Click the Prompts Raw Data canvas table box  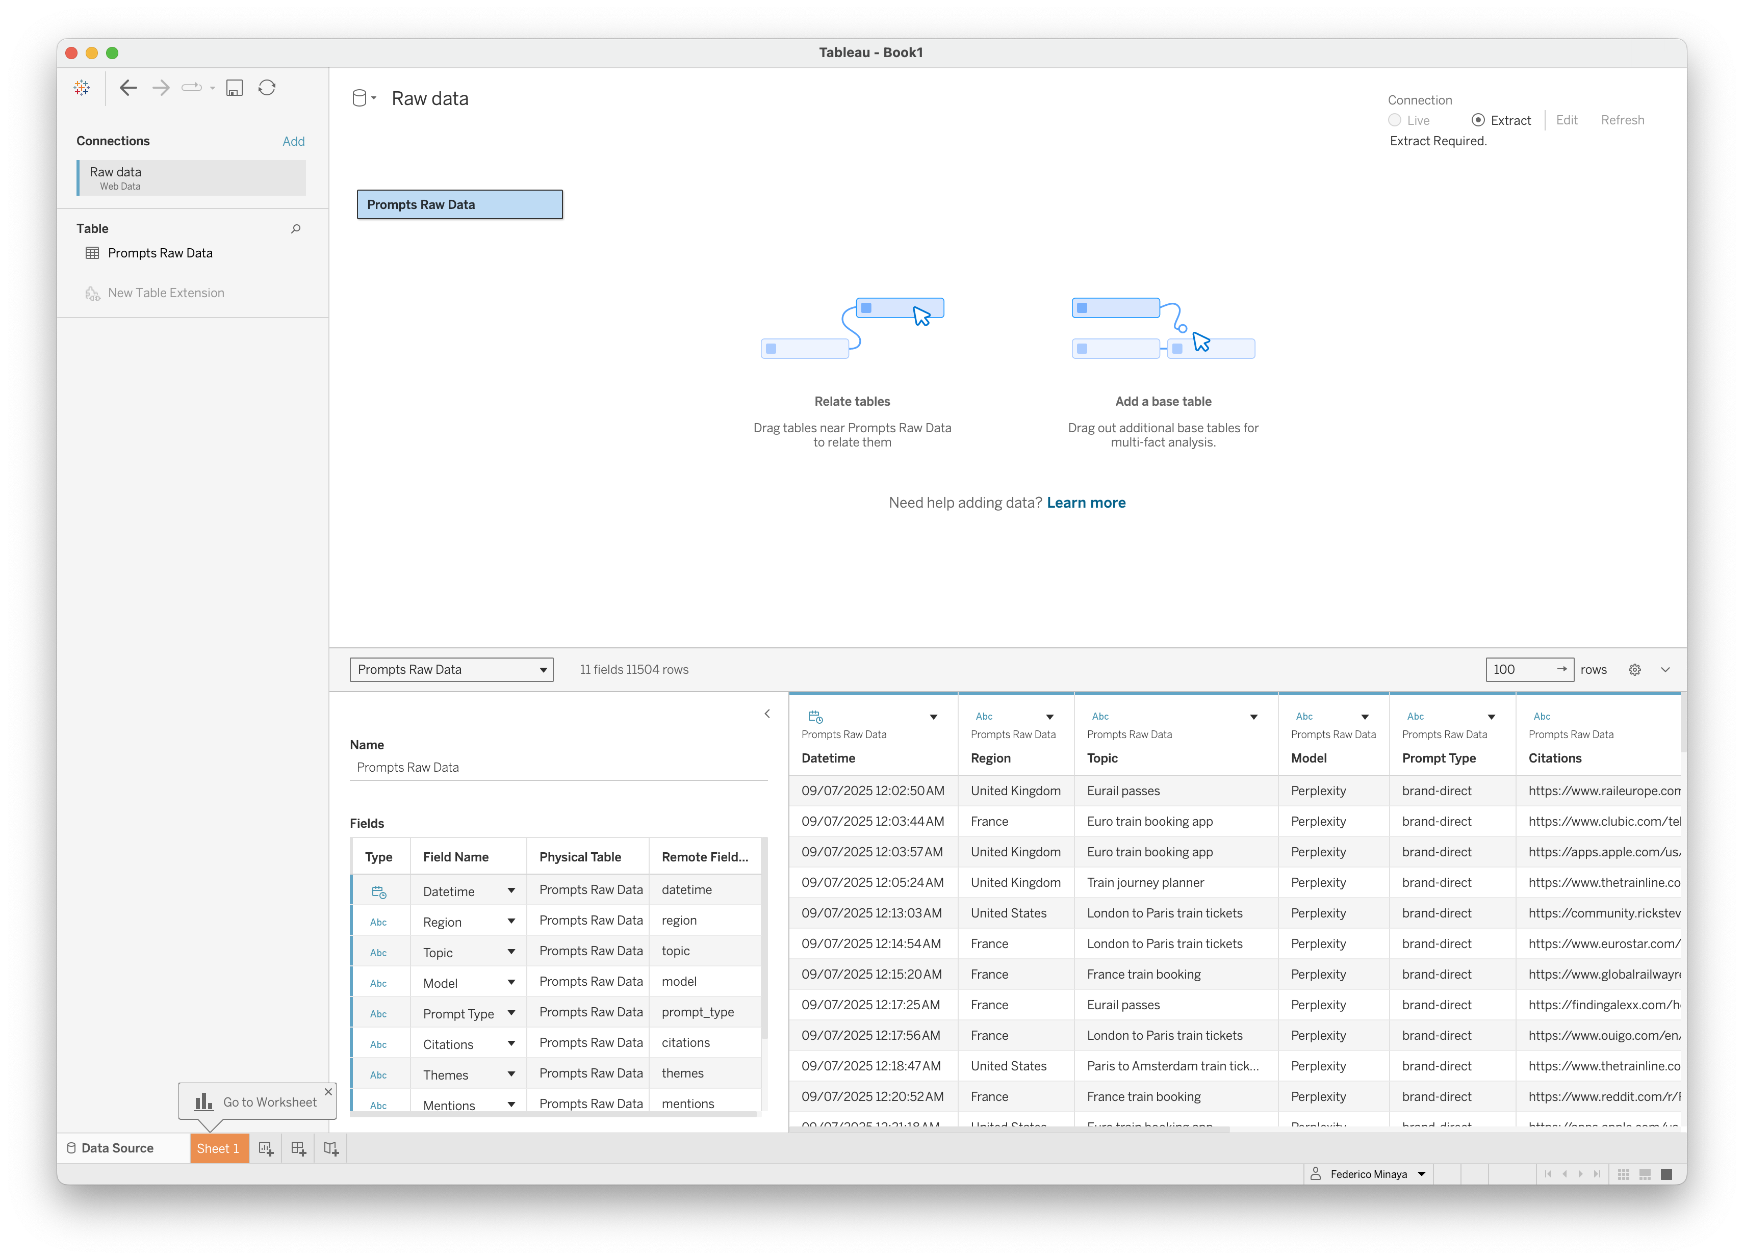pos(460,204)
